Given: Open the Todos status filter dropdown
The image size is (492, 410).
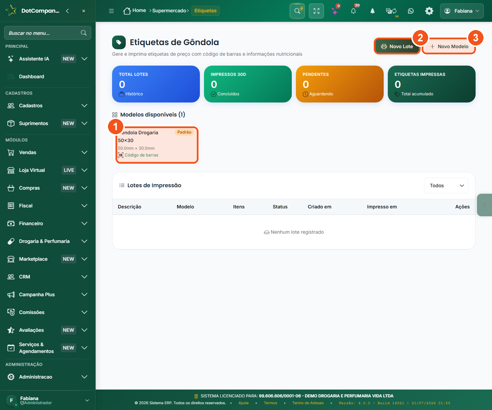Looking at the screenshot, I should 446,186.
